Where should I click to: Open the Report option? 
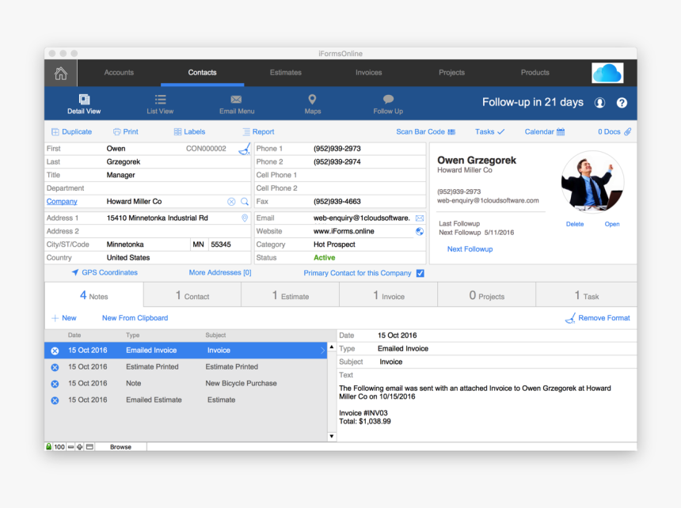pyautogui.click(x=258, y=132)
